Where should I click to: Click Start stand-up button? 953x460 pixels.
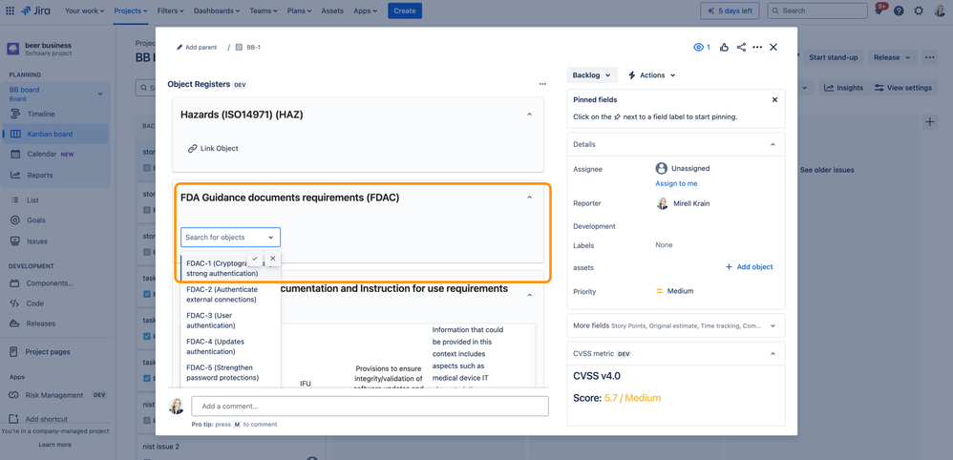click(833, 57)
